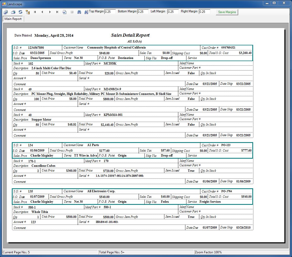Toggle the group tree panel icon

click(x=28, y=12)
